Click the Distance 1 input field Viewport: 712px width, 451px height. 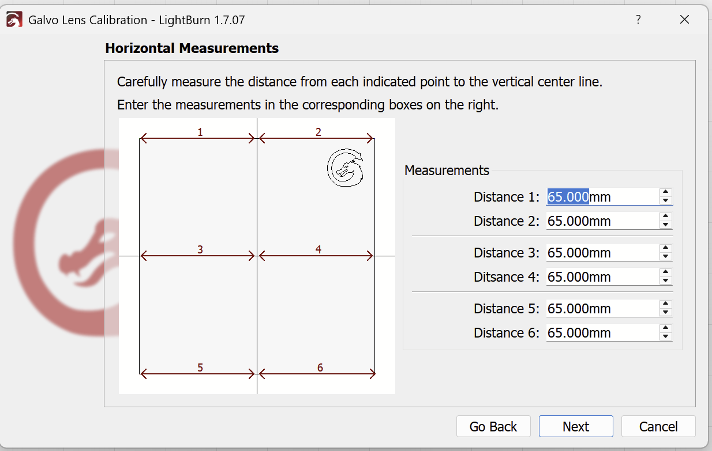pos(602,197)
